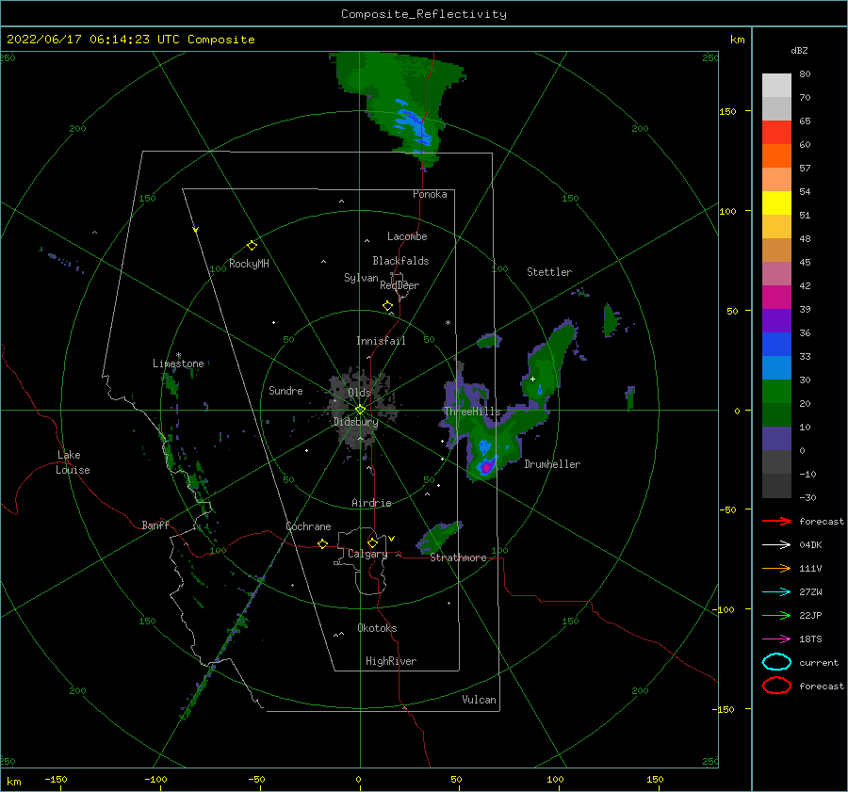The height and width of the screenshot is (792, 848).
Task: Click the yellow diamond marker near Cochrane
Action: click(x=323, y=543)
